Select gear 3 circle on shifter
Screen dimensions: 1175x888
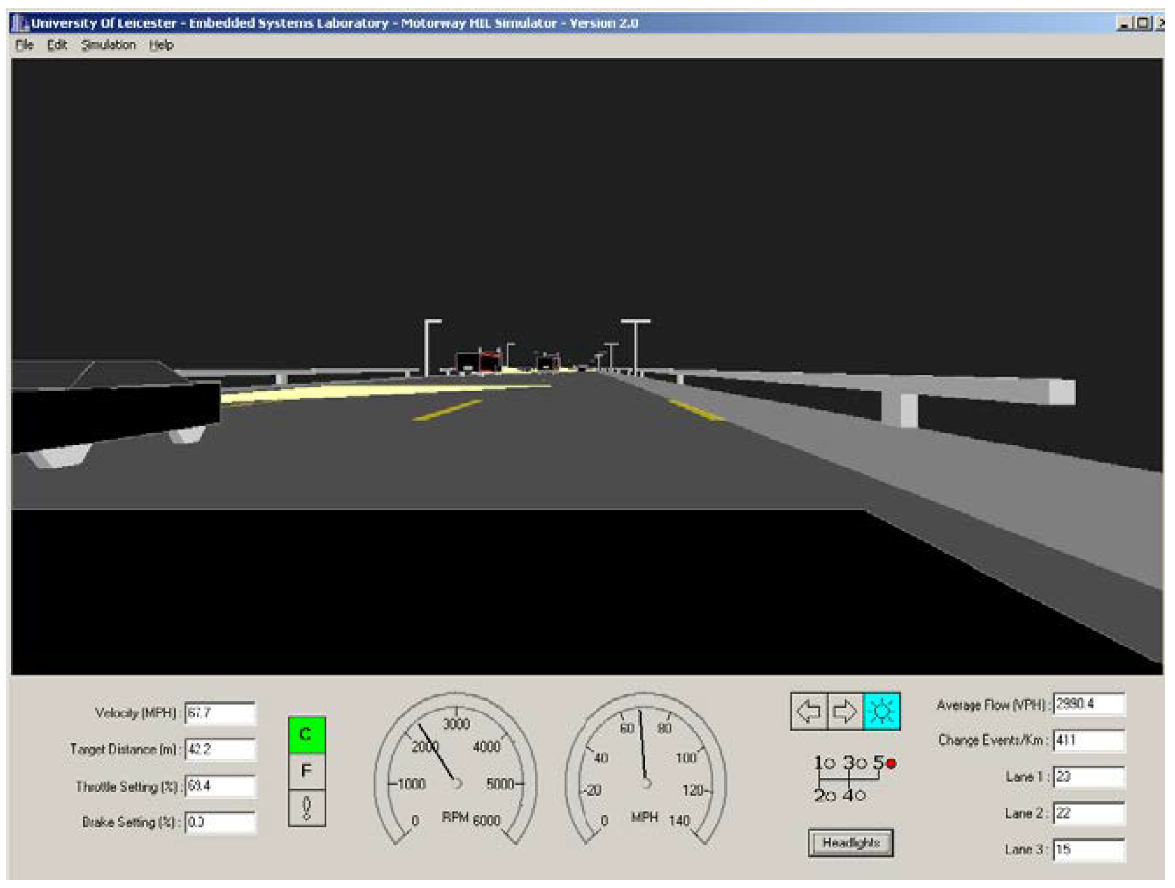[861, 764]
